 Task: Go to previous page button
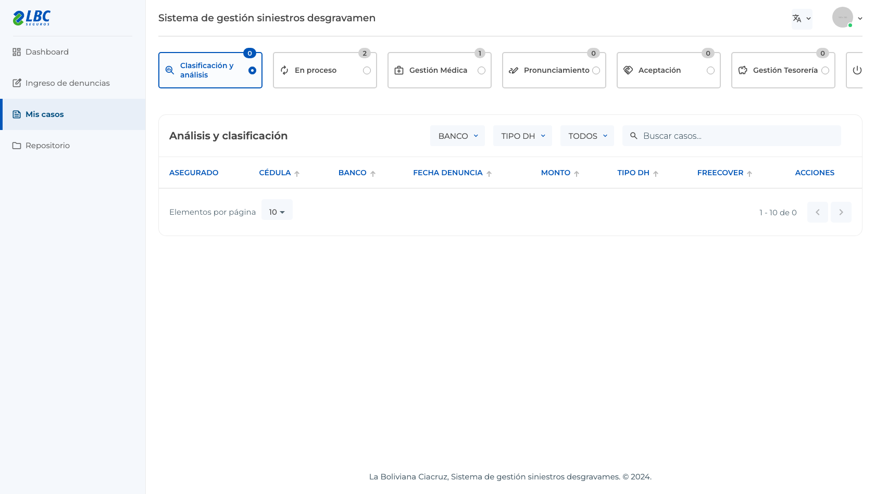[x=818, y=212]
